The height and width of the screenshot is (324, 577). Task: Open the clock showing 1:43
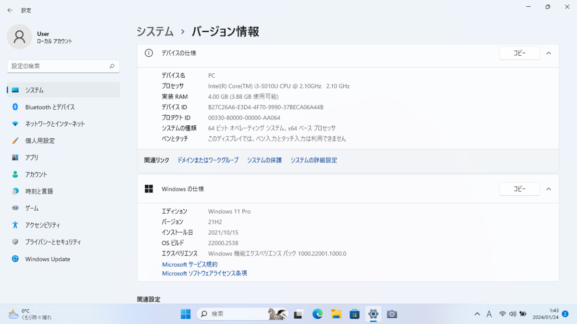pyautogui.click(x=545, y=314)
